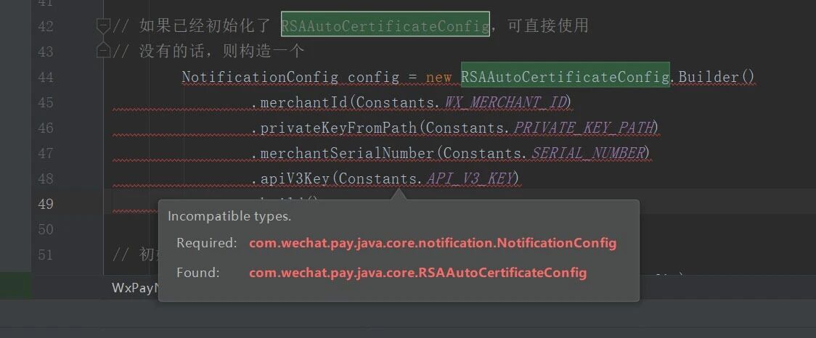The width and height of the screenshot is (816, 338).
Task: Click RSAAutoCertificateConfig after the new keyword
Action: [565, 75]
